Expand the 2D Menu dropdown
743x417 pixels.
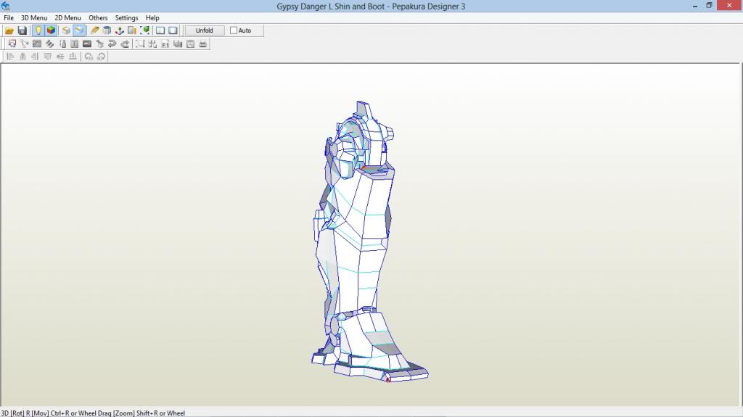(67, 18)
